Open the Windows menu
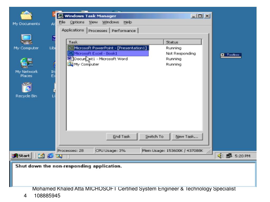This screenshot has height=202, width=270. 110,22
